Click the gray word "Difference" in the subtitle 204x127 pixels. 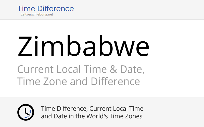[x=115, y=82]
